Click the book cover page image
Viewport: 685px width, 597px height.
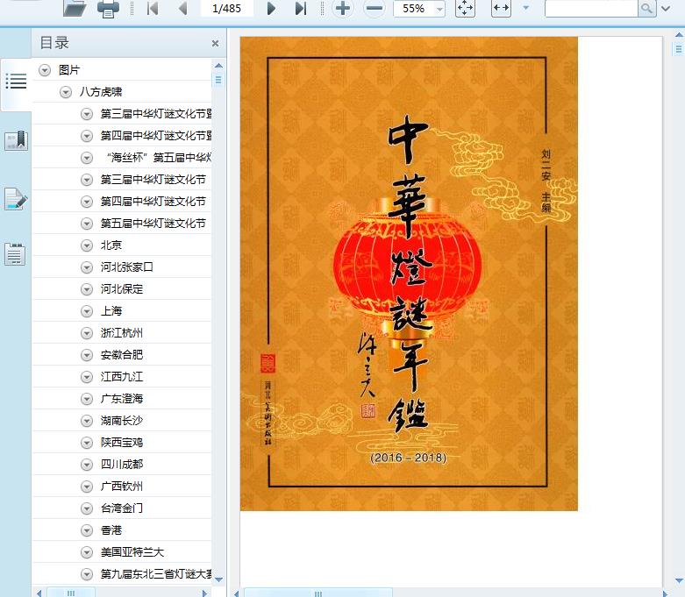(409, 274)
